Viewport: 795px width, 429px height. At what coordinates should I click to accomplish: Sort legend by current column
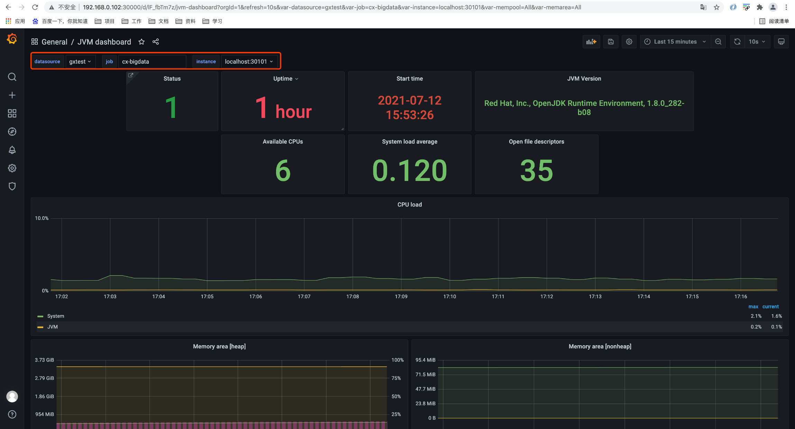(770, 307)
